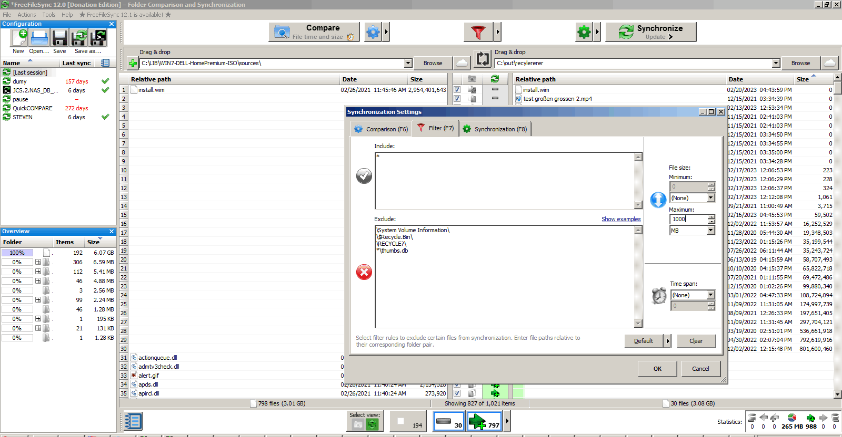Start Synchronize Update

651,32
